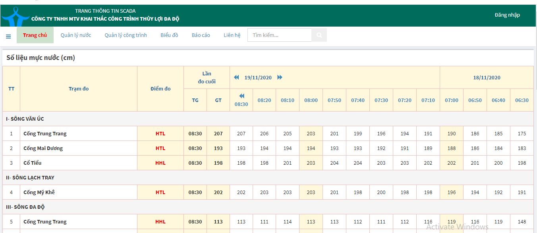Click double-left arrow above 08:30 column
Viewport: 537px width, 233px height.
pos(241,96)
